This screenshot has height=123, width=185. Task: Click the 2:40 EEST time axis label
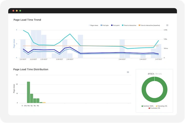click(x=122, y=59)
